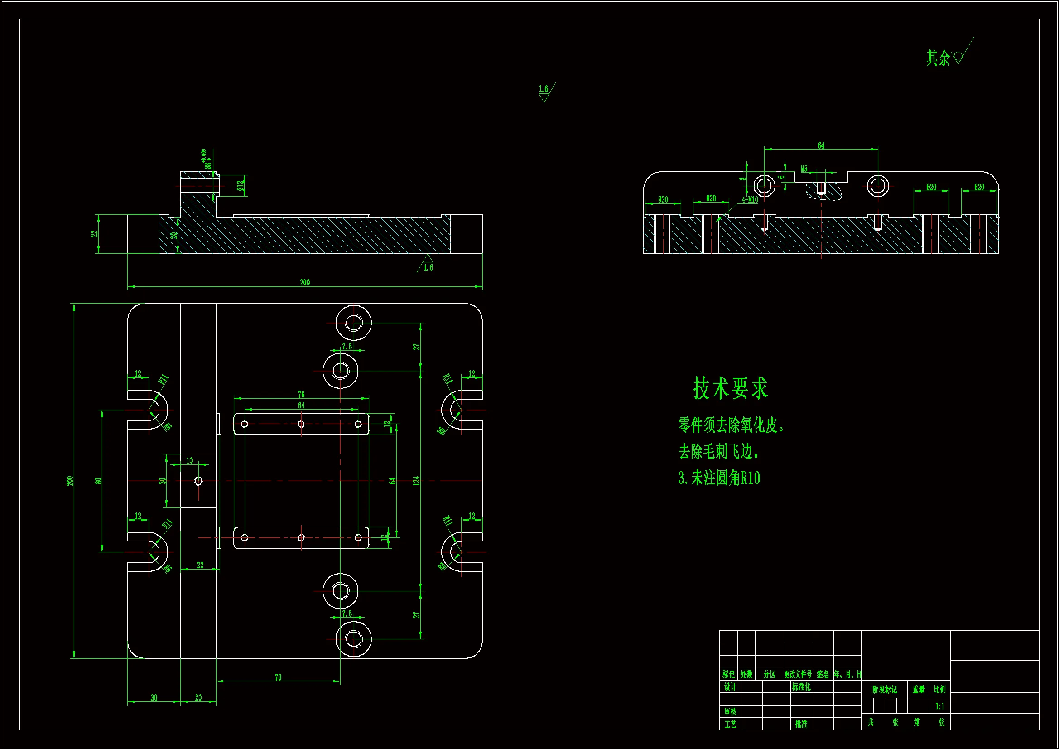
Task: Select the M5 thread label
Action: [804, 169]
